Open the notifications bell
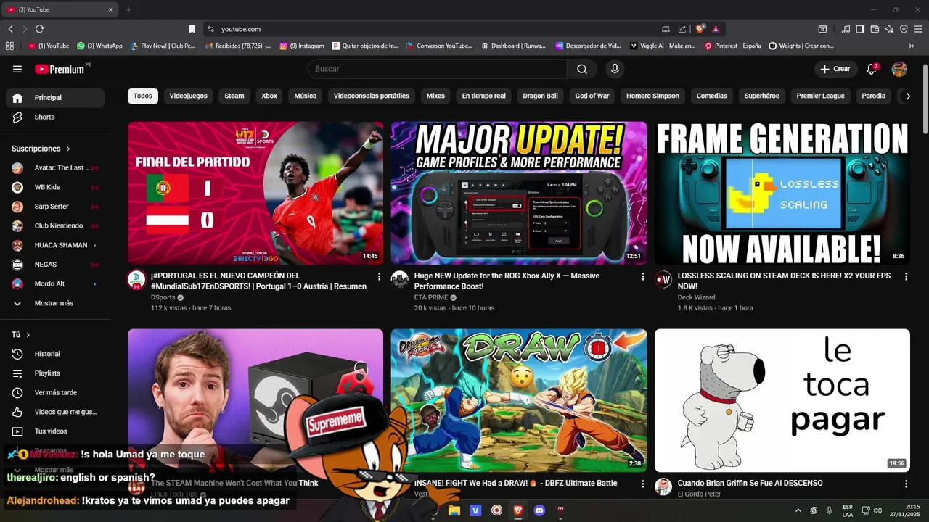Viewport: 929px width, 522px height. 872,69
